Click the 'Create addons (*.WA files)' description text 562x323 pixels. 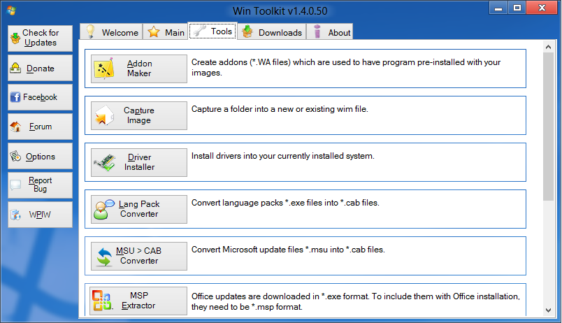[x=345, y=67]
